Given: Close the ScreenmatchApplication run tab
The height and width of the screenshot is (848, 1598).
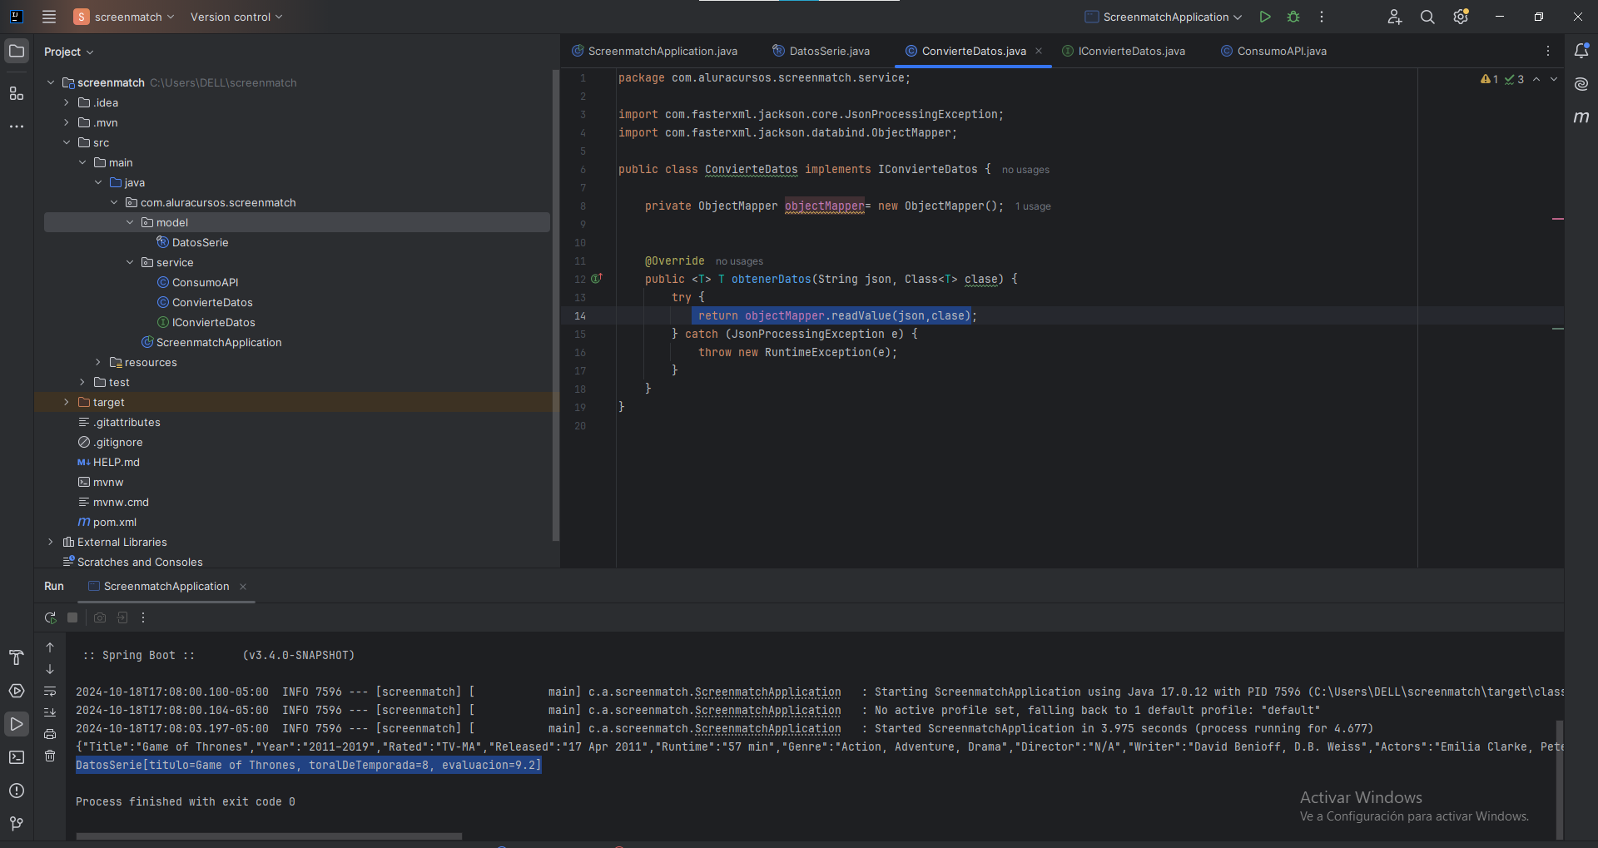Looking at the screenshot, I should click(243, 587).
